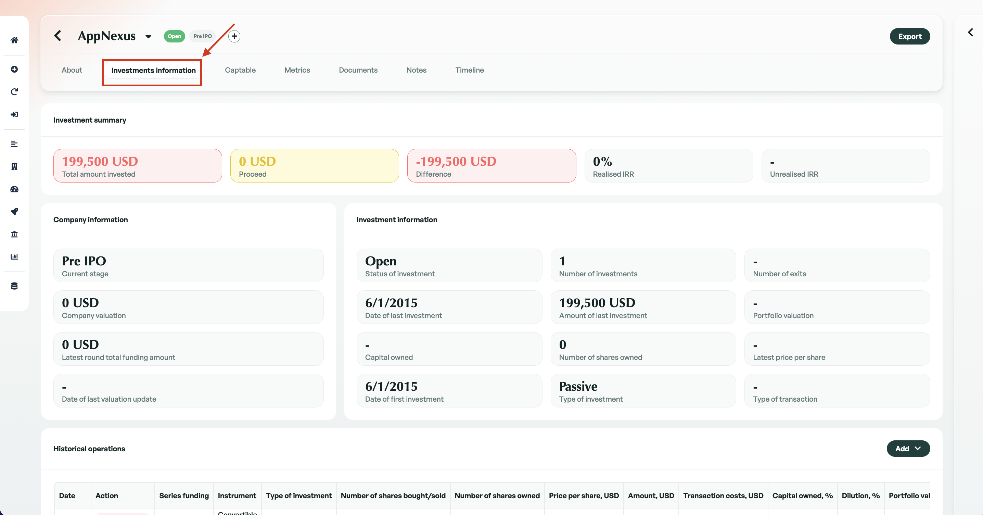Click the Dilution, % column header
The height and width of the screenshot is (515, 983).
pos(860,495)
